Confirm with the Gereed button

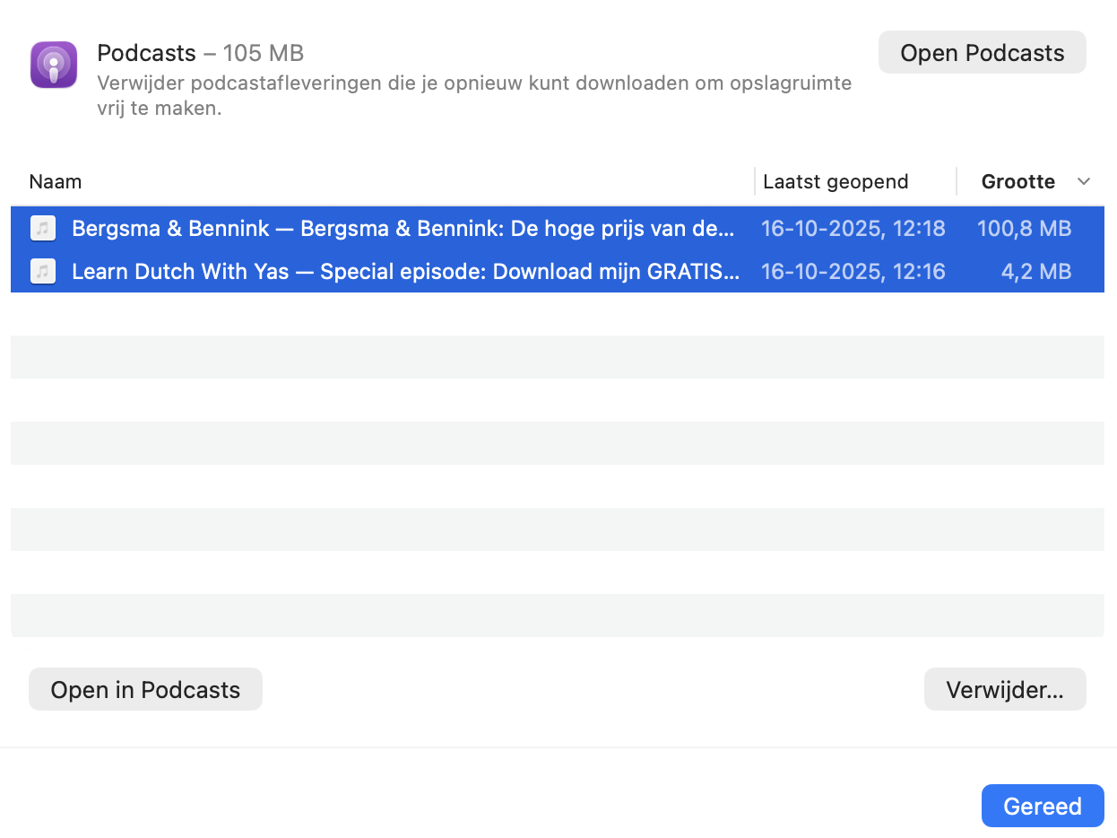(x=1042, y=806)
